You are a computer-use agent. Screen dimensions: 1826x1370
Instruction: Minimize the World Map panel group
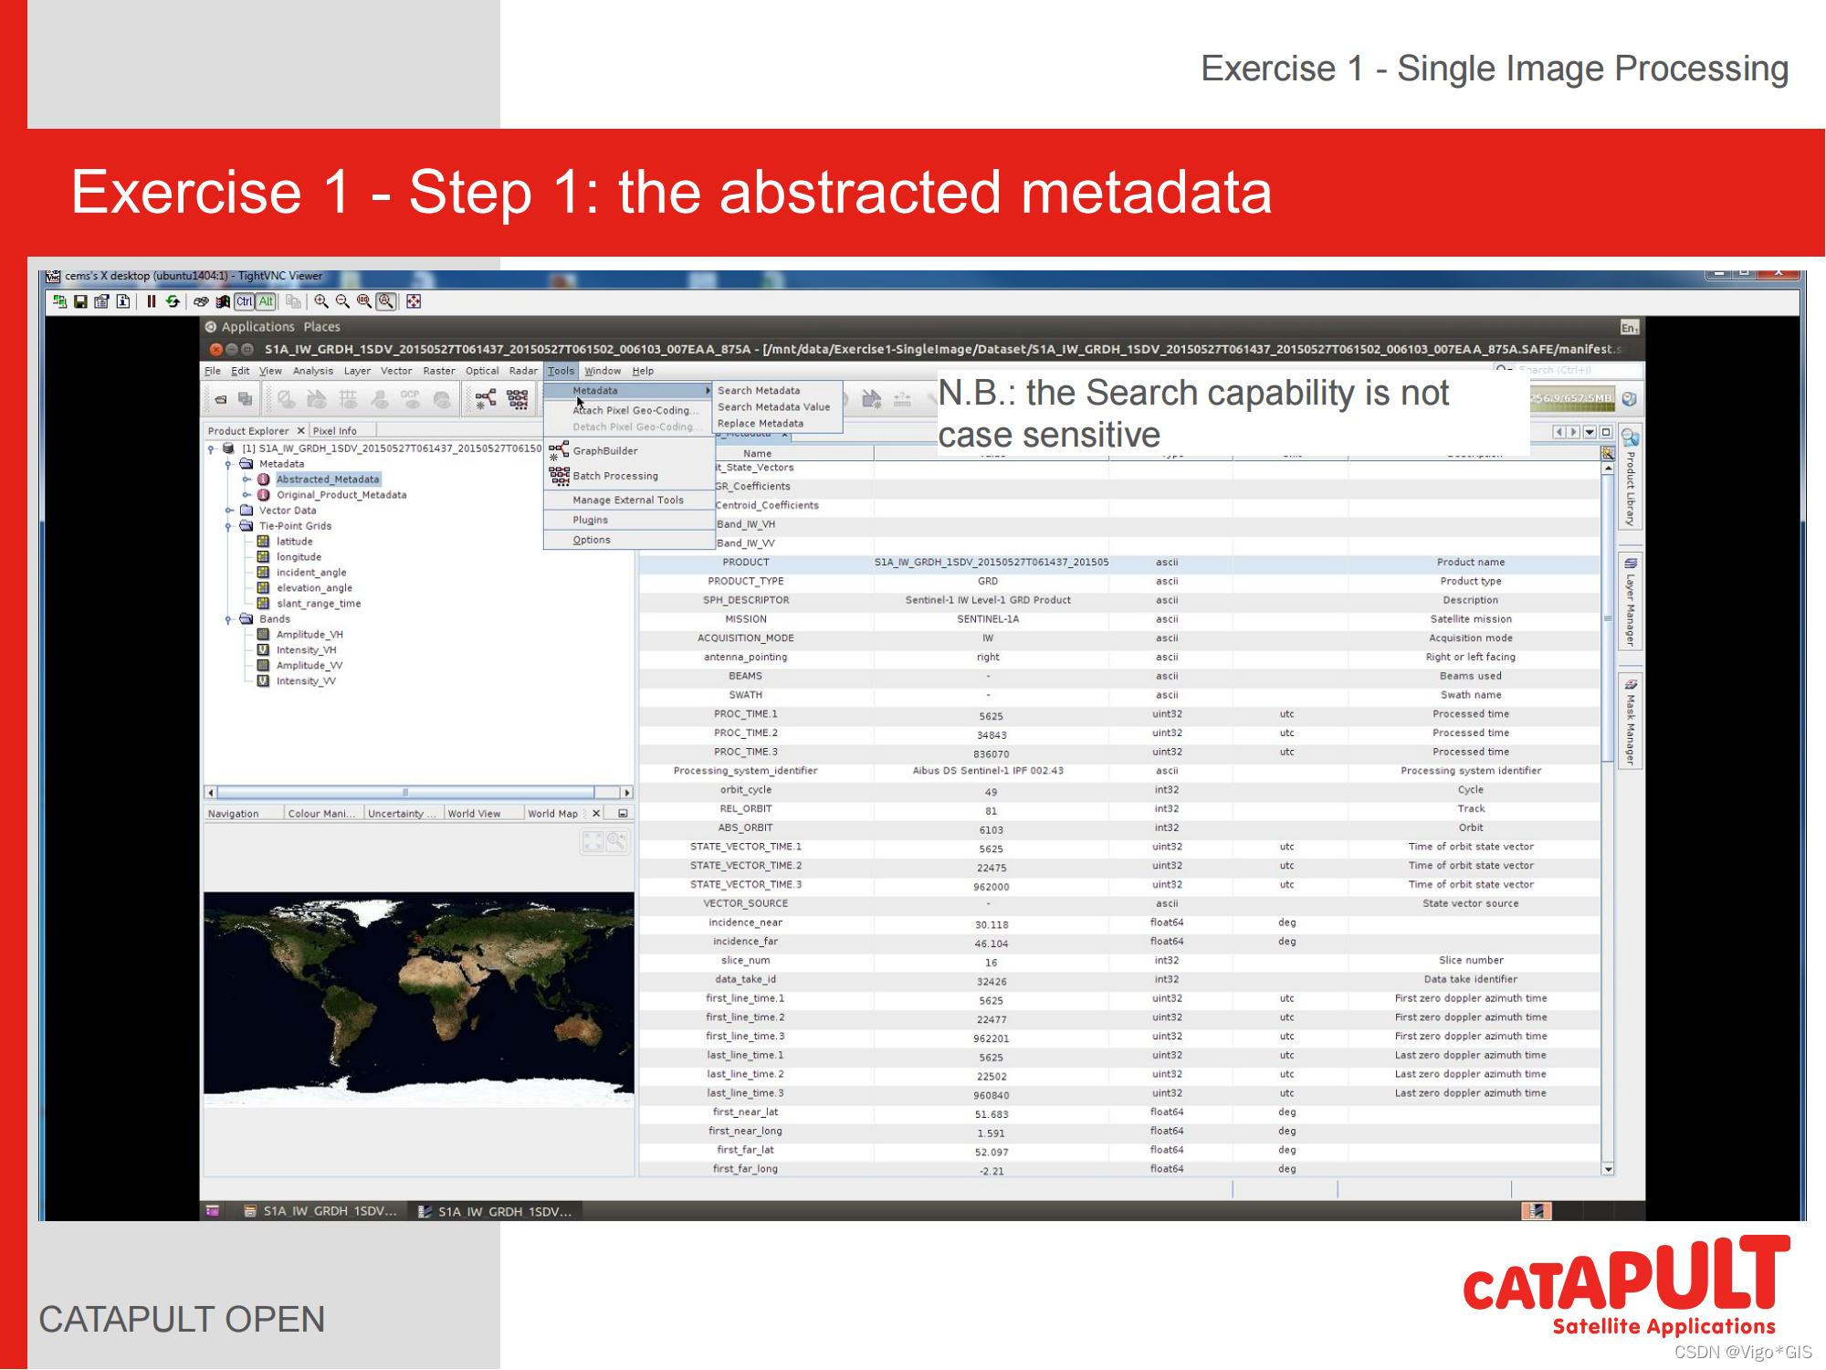point(623,814)
